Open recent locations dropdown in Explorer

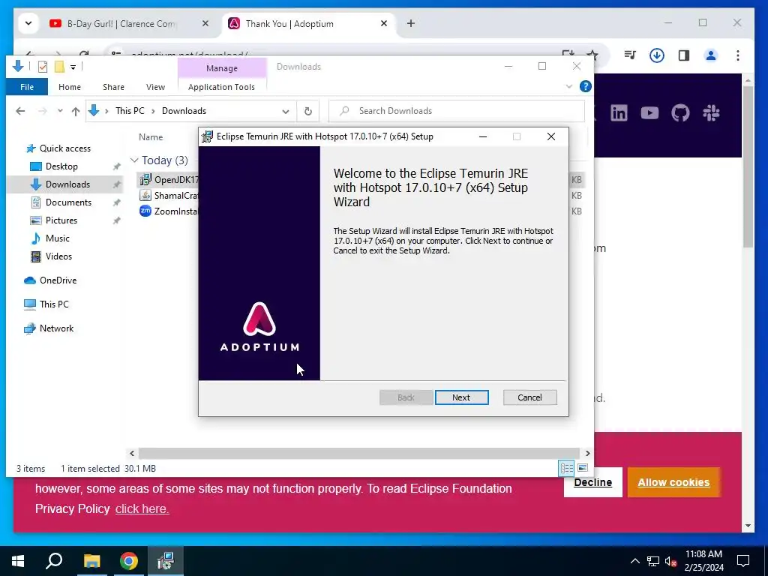tap(60, 111)
